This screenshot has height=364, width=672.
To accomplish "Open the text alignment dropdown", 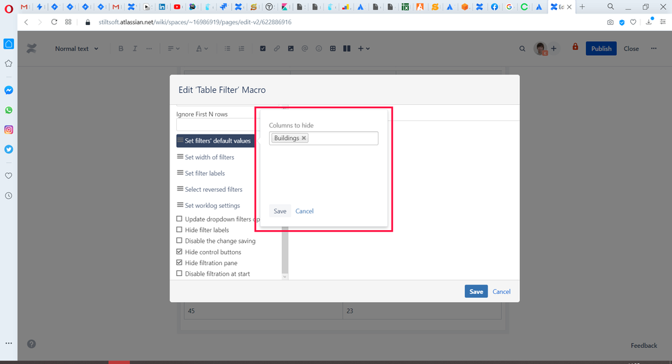I will [174, 48].
